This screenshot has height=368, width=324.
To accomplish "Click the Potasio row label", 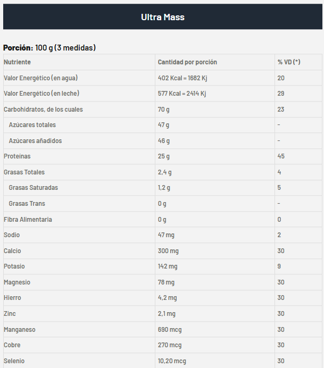I will (x=14, y=266).
